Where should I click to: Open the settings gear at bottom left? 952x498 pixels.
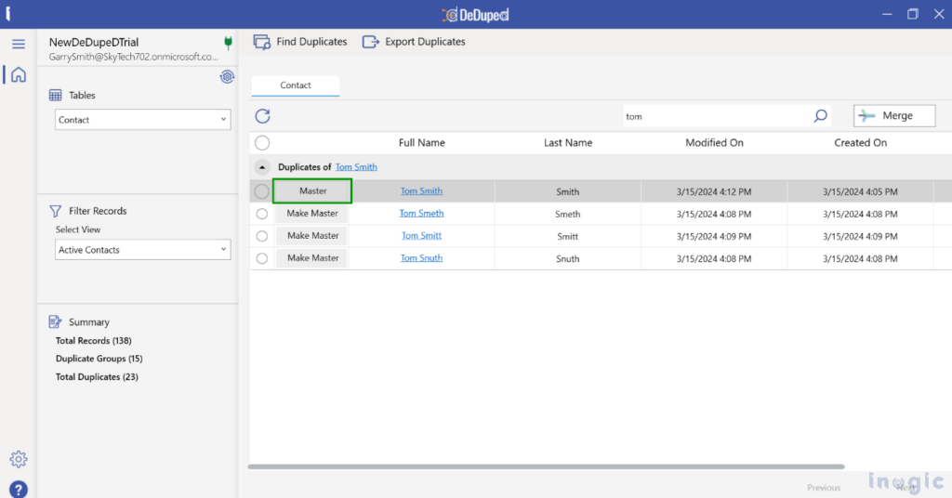(x=19, y=459)
